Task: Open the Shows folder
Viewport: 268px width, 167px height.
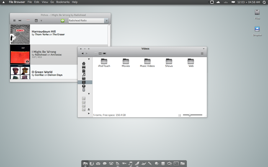Action: pos(169,63)
